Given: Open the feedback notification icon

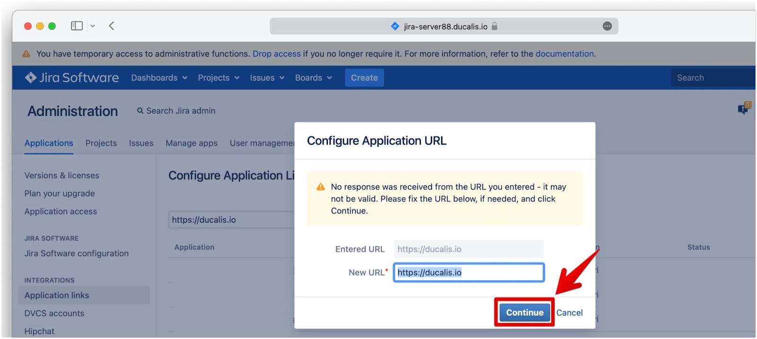Looking at the screenshot, I should pyautogui.click(x=744, y=109).
